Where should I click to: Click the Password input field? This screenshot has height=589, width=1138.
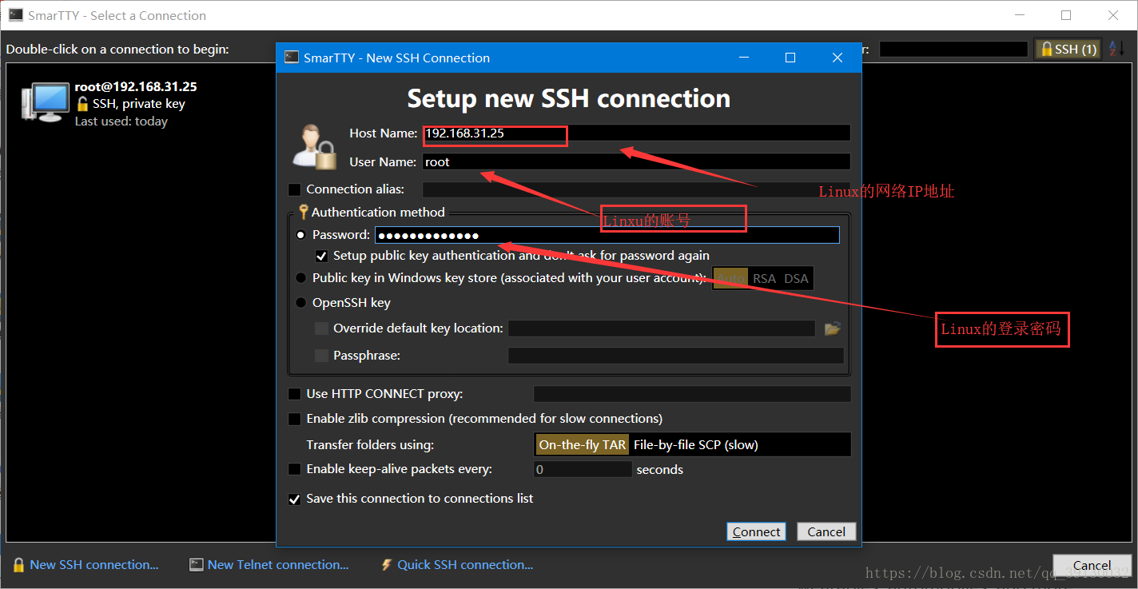[607, 235]
